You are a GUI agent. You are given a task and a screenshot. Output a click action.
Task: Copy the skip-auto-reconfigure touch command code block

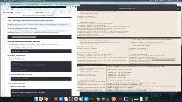pos(70,37)
